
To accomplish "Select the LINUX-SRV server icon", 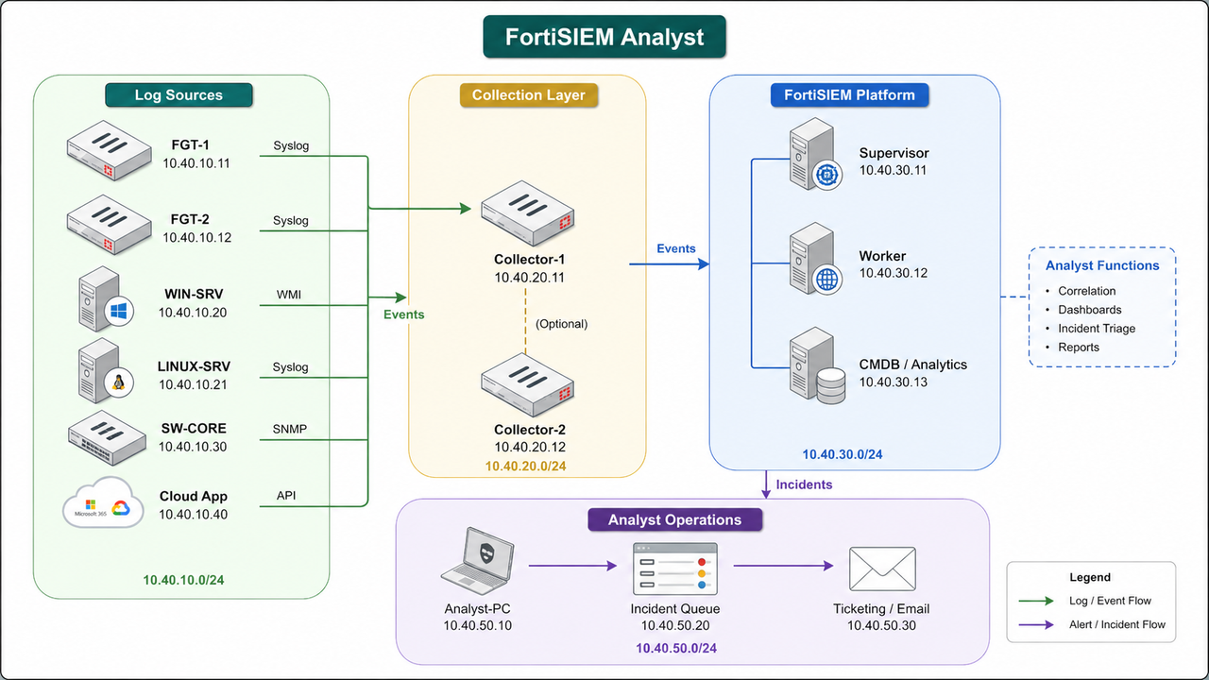I will point(106,372).
